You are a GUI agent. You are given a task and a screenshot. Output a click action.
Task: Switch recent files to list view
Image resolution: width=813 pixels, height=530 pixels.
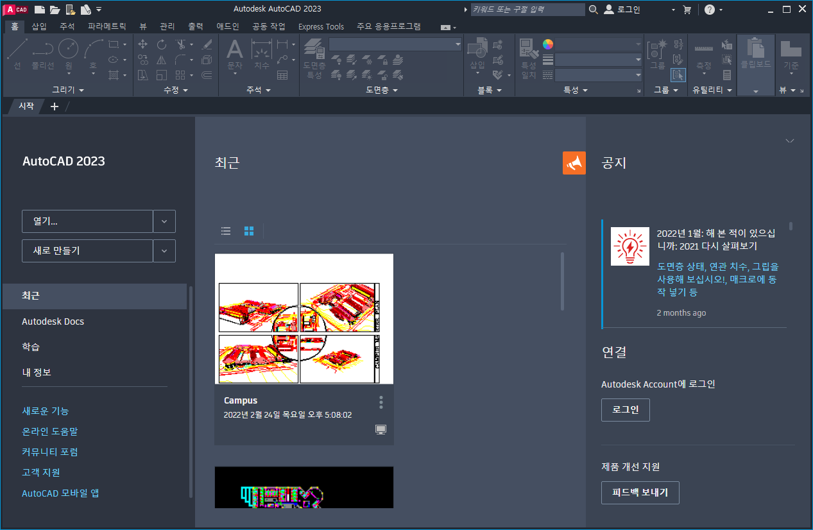[x=226, y=231]
